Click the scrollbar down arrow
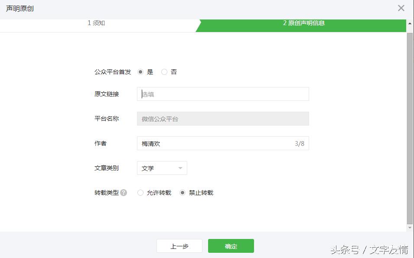 coord(409,227)
